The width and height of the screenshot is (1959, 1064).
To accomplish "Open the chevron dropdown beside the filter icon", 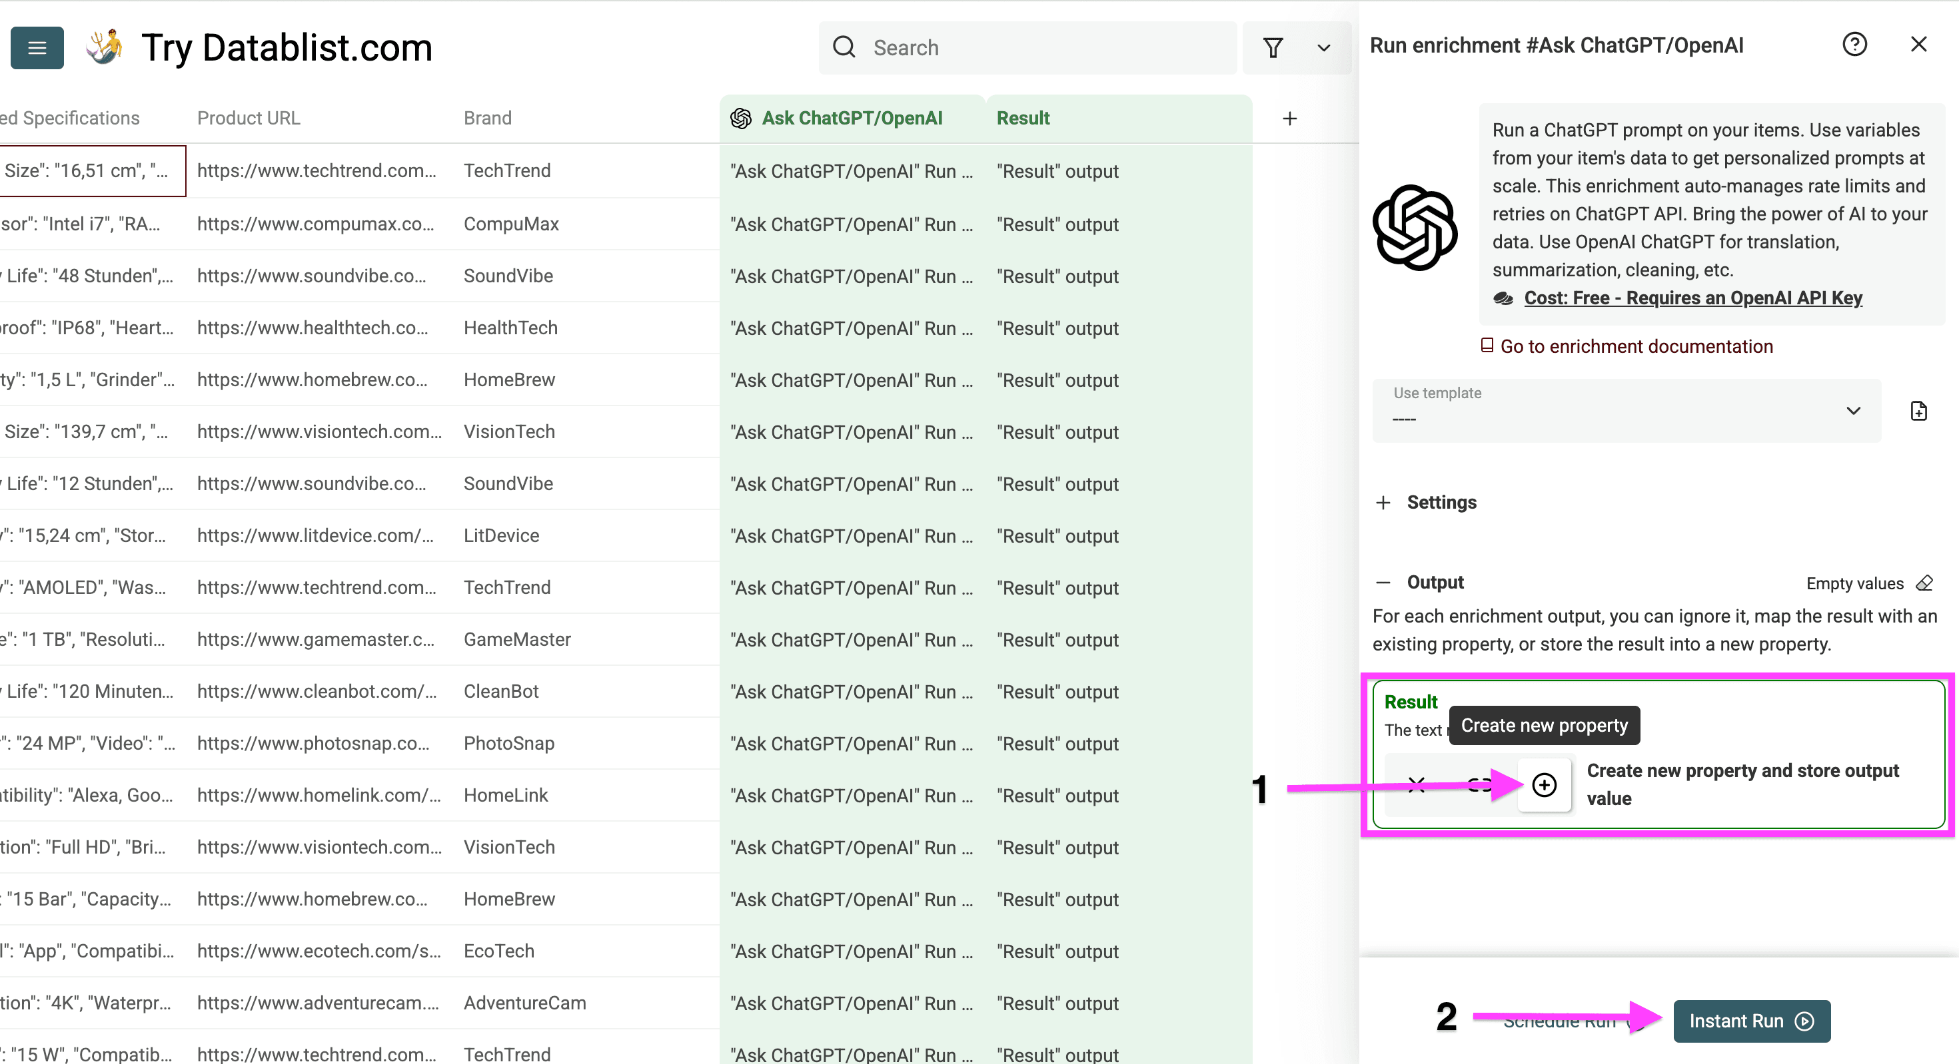I will coord(1323,48).
